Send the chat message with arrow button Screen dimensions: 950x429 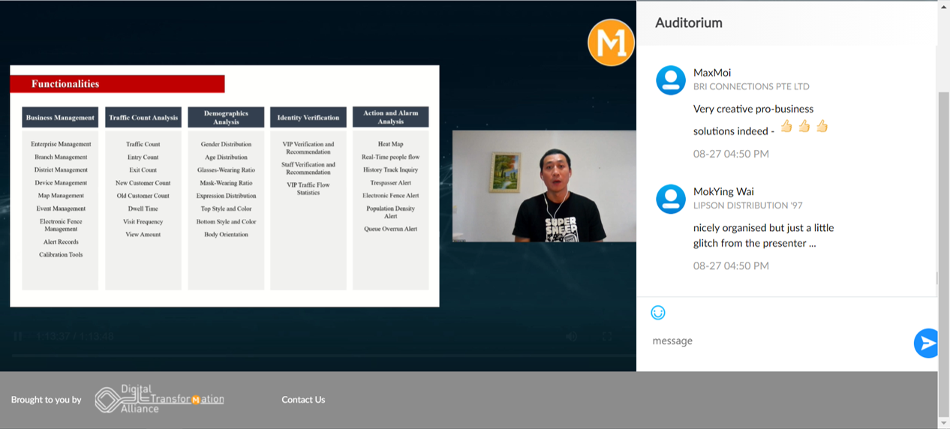927,343
